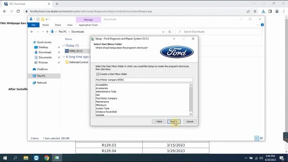288x162 pixels.
Task: Click Chrome's back arrow
Action: (x=5, y=11)
